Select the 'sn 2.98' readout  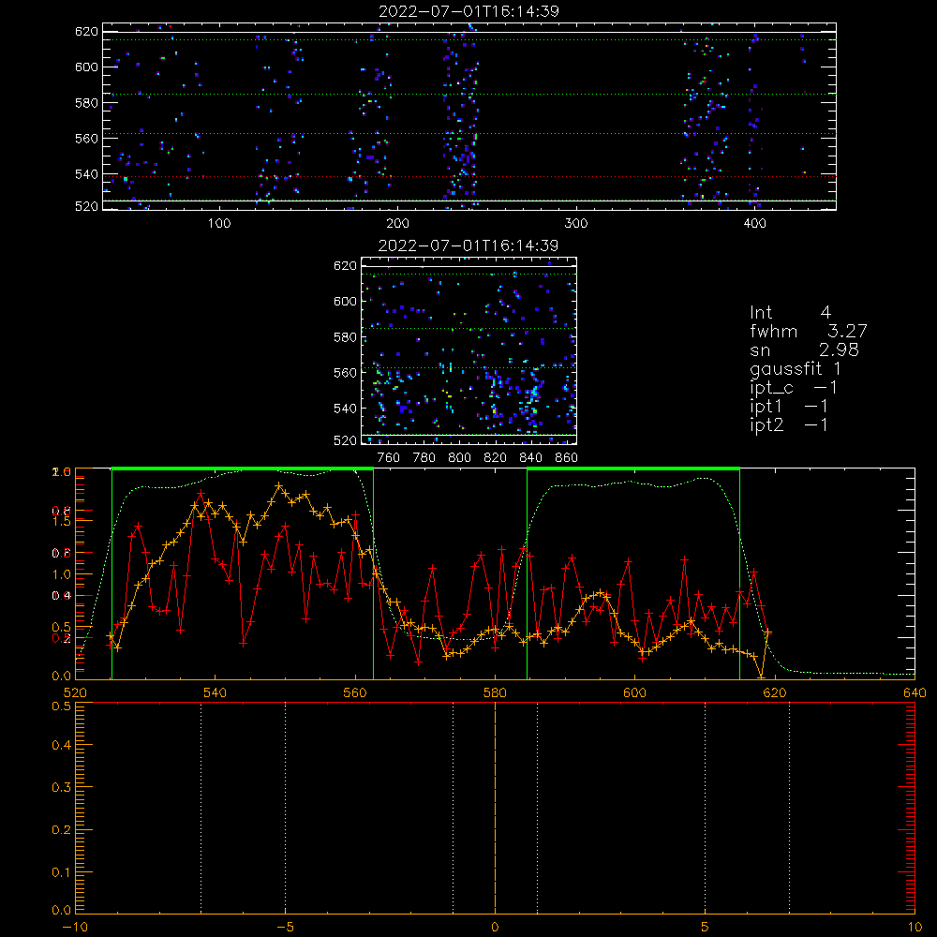(804, 350)
